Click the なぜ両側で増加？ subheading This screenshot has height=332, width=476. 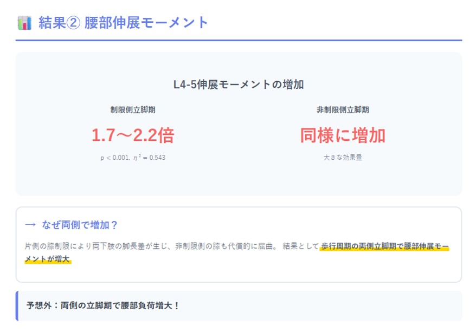(80, 225)
